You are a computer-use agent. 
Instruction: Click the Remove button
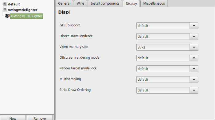(x=40, y=118)
